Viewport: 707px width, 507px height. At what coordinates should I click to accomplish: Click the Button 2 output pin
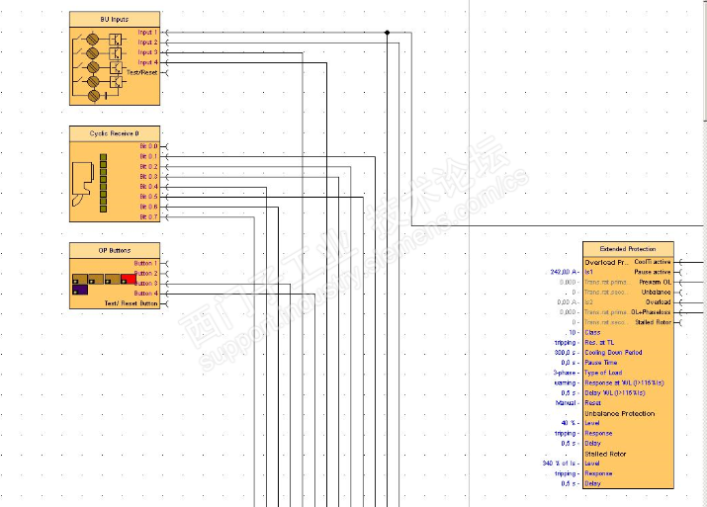point(164,274)
